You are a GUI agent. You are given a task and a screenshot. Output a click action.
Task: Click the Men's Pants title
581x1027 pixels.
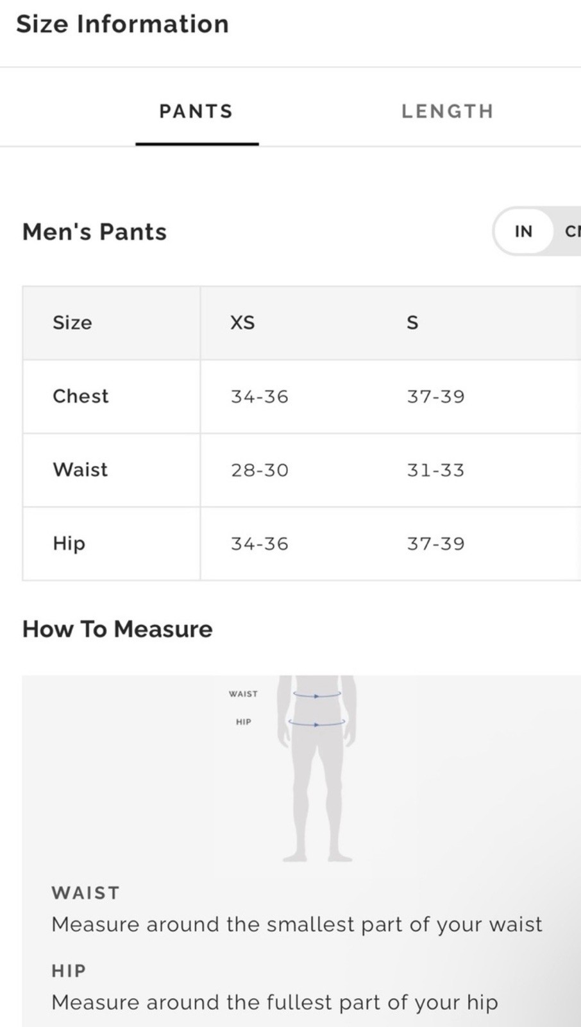point(94,232)
